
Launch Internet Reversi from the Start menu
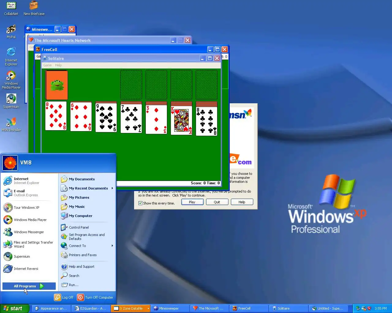tap(29, 269)
